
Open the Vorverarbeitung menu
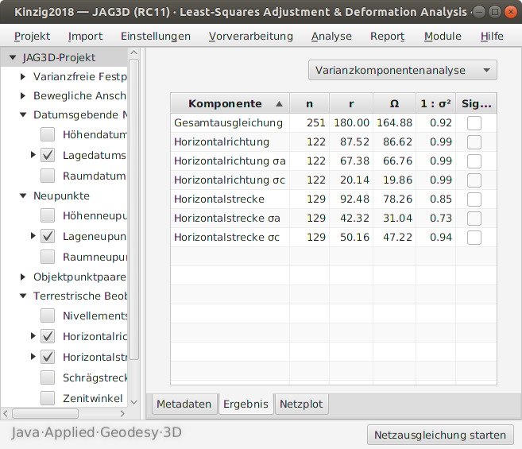pyautogui.click(x=250, y=37)
